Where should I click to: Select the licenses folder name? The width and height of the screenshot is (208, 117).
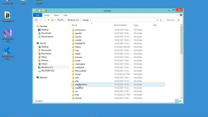click(x=79, y=57)
